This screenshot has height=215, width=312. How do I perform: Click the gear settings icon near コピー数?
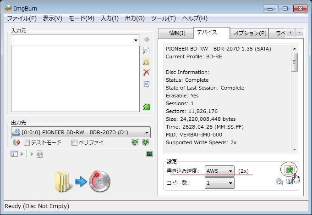[279, 181]
